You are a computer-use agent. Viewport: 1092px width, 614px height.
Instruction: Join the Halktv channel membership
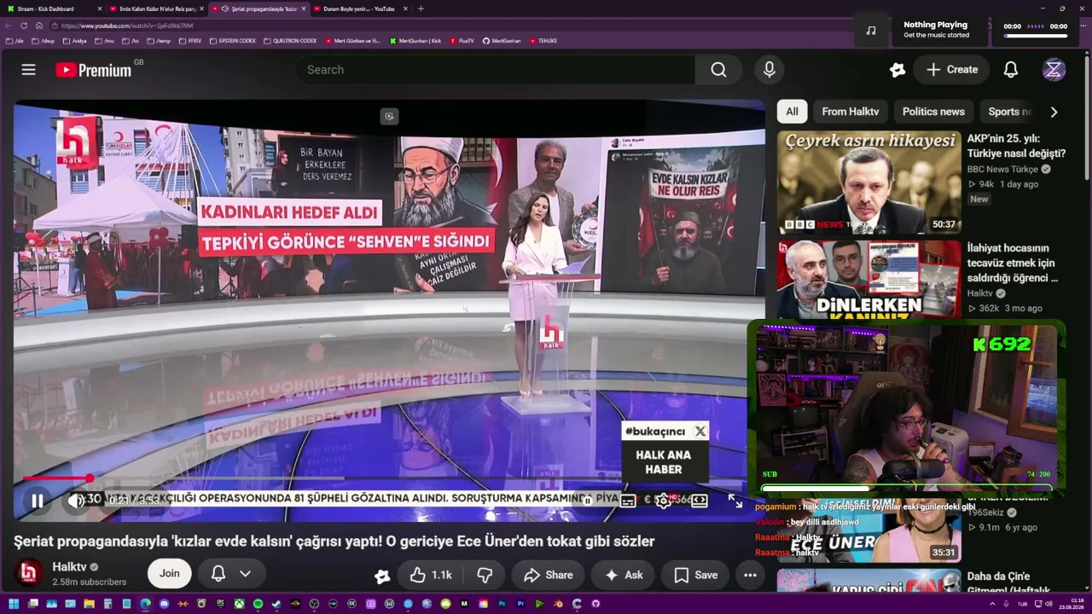pos(169,574)
